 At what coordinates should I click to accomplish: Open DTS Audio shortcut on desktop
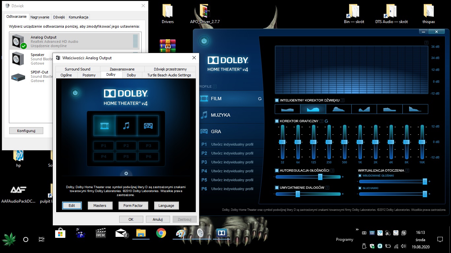(392, 14)
